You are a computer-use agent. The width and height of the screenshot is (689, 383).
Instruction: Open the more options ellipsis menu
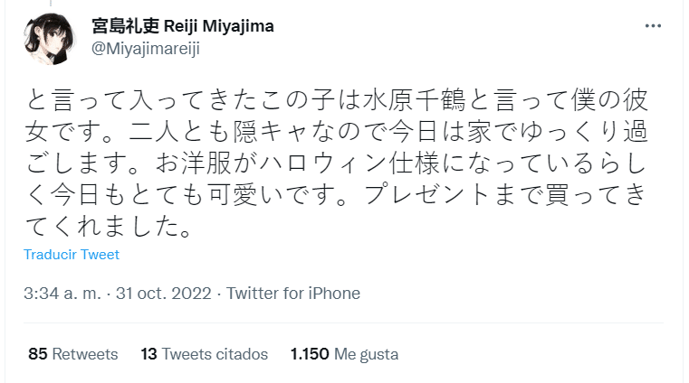pos(653,25)
